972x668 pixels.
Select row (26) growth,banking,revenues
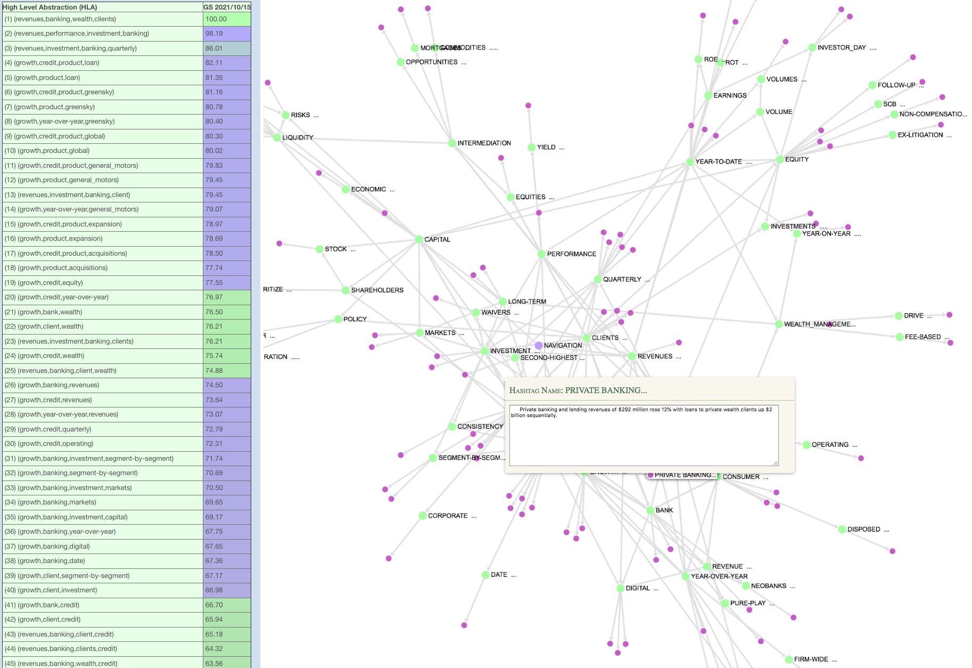[x=102, y=385]
